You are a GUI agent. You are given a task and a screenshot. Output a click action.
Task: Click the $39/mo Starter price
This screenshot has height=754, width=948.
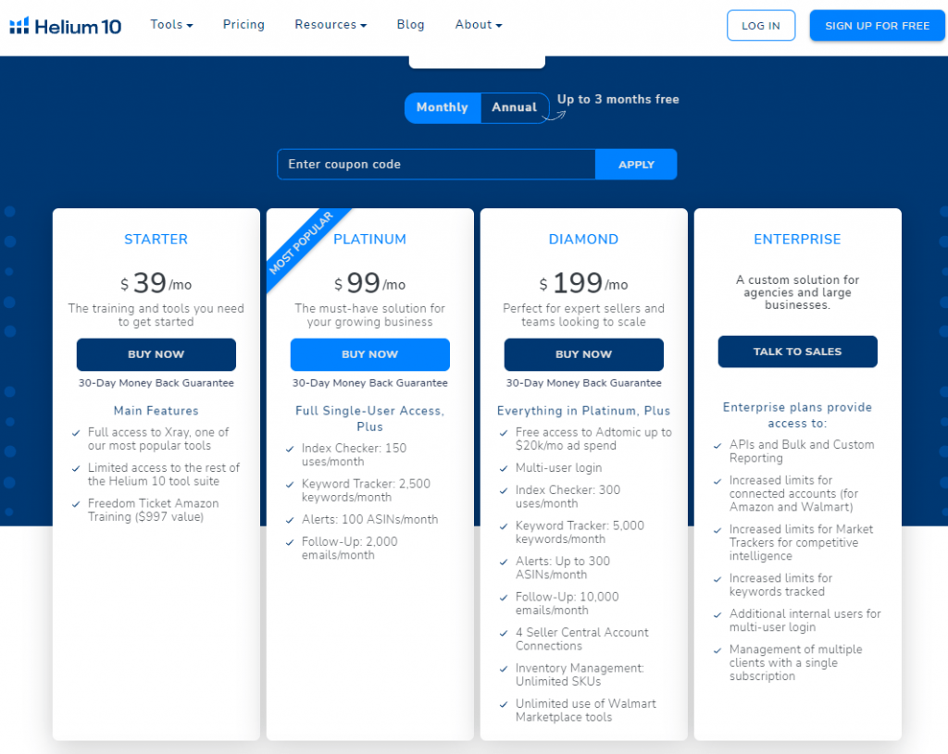coord(156,283)
